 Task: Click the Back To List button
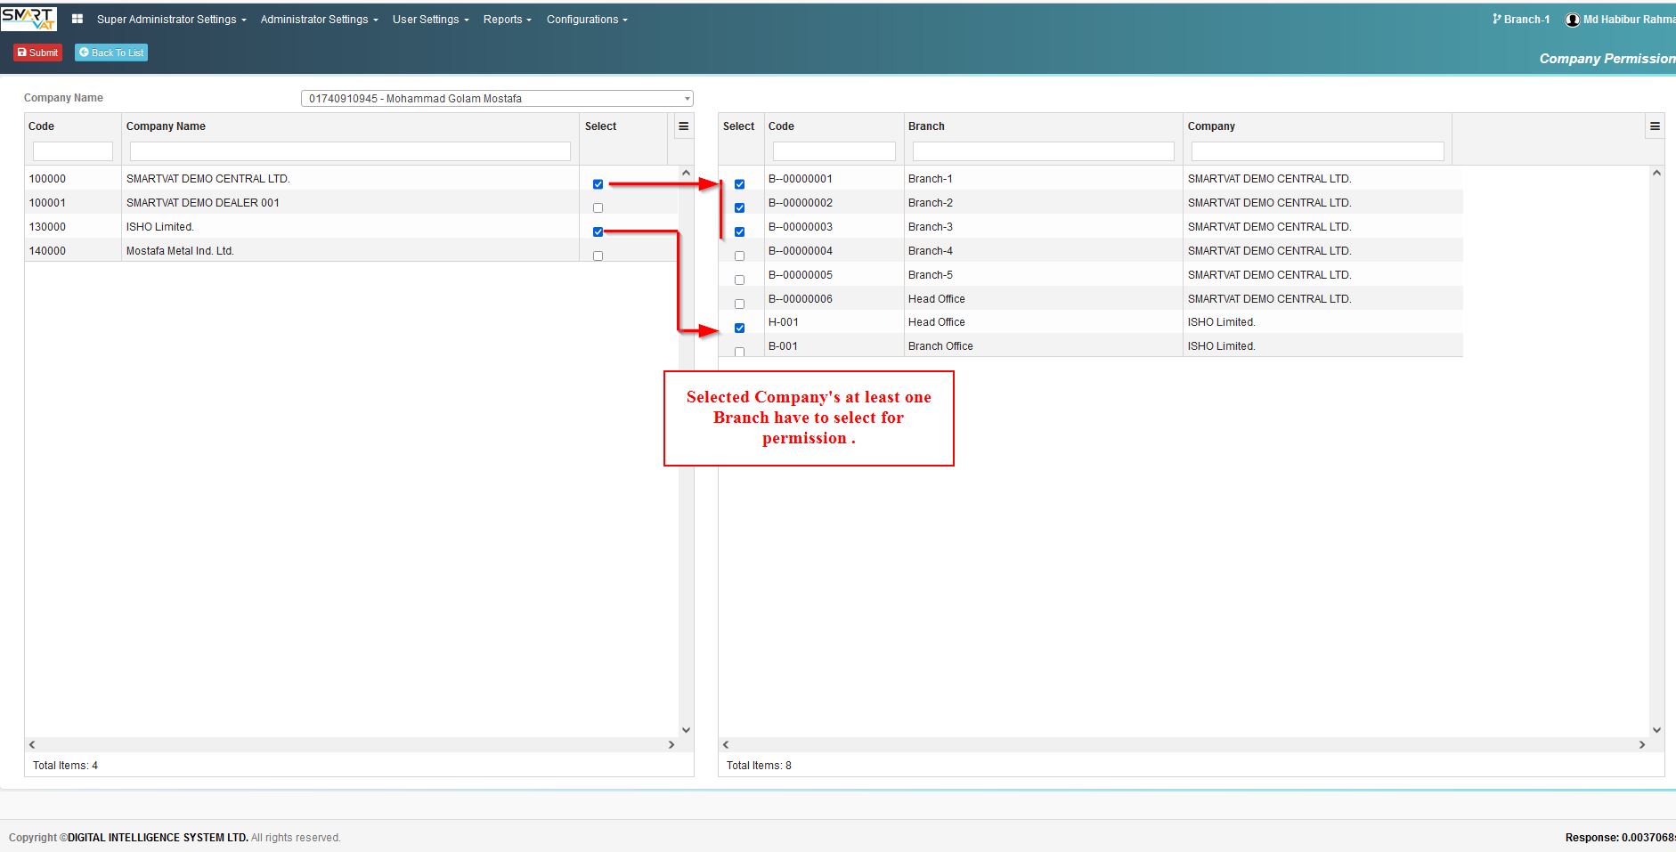pos(111,53)
